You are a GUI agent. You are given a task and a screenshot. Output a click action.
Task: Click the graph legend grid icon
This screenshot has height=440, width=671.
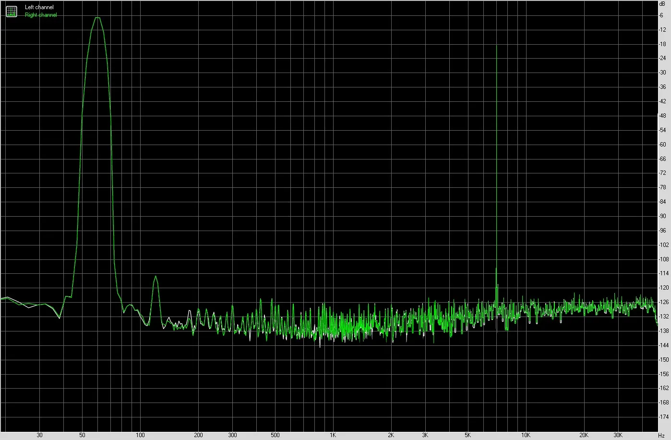[x=11, y=11]
